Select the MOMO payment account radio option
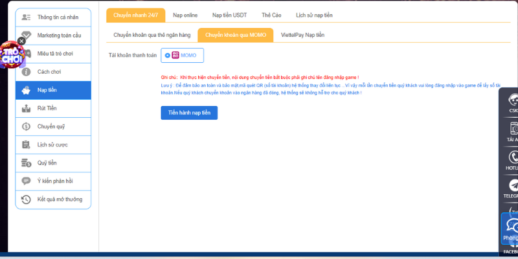The image size is (518, 259). (168, 56)
